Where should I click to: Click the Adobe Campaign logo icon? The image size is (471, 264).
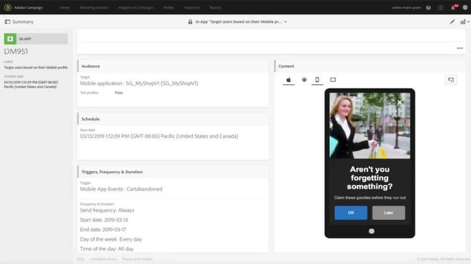click(x=8, y=8)
